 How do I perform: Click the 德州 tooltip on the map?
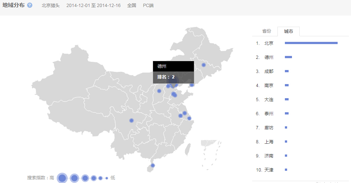click(173, 72)
